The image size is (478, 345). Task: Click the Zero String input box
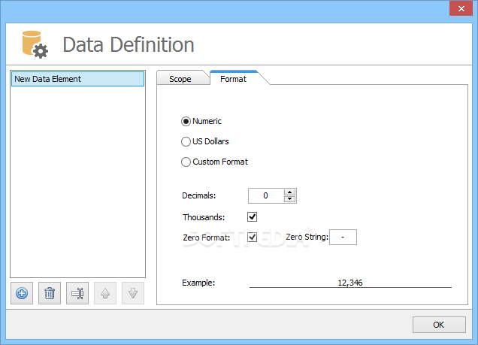click(343, 237)
